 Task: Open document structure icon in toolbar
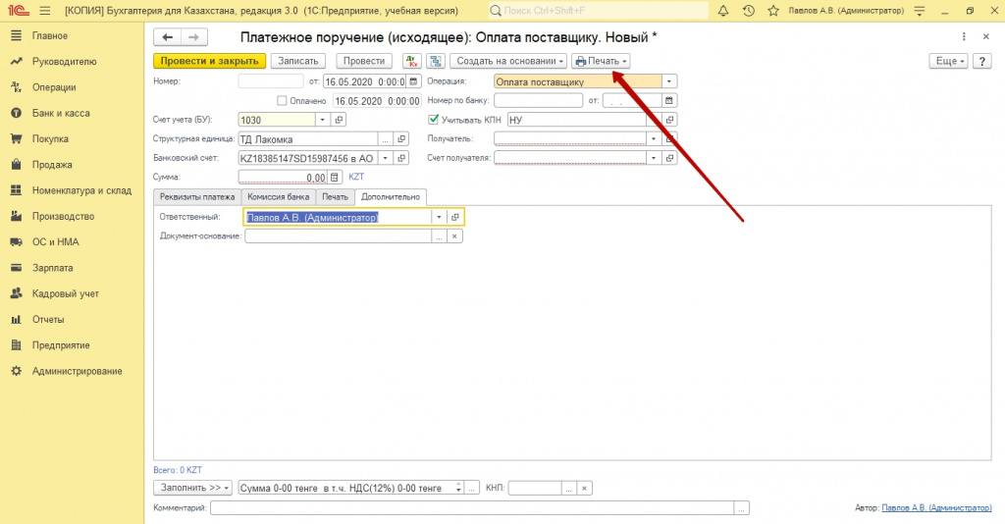tap(436, 61)
